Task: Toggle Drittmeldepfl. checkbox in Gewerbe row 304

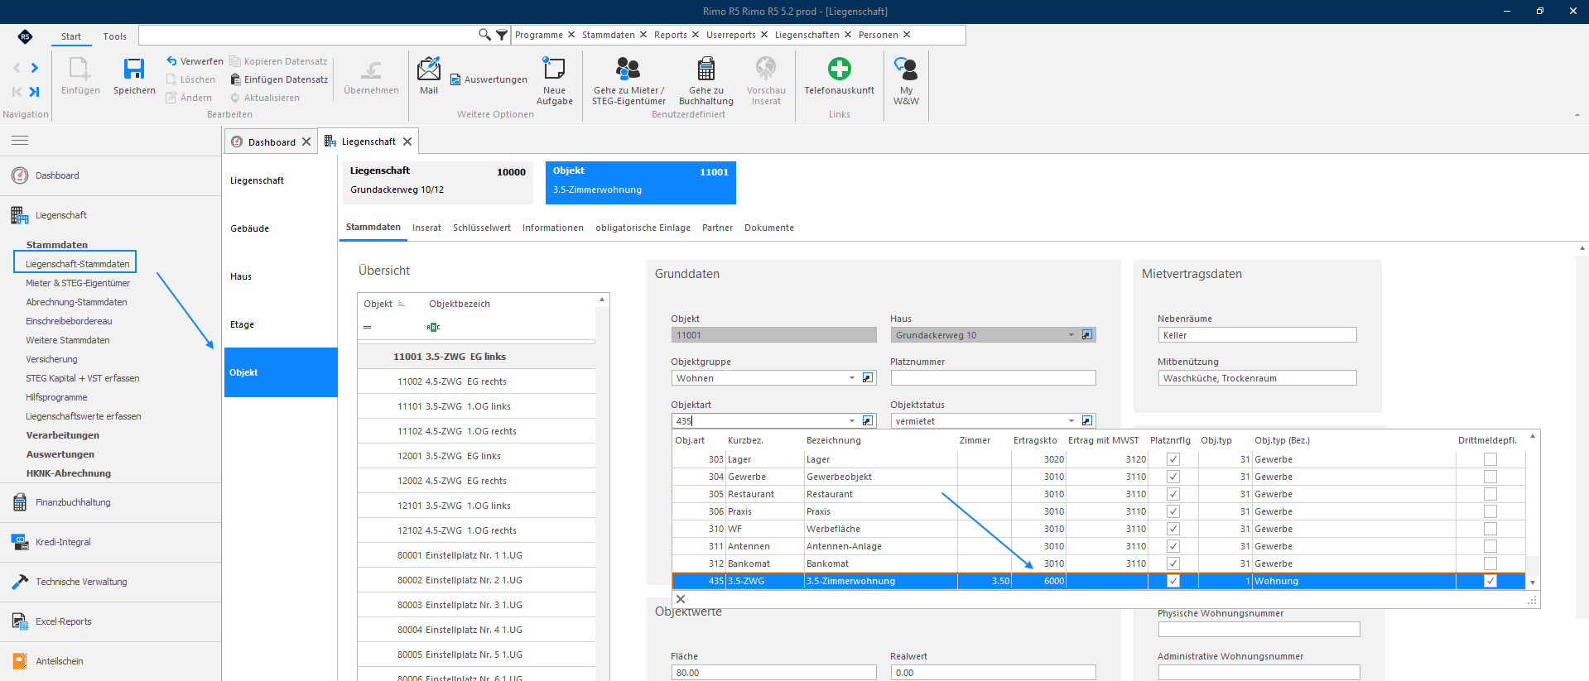Action: point(1490,477)
